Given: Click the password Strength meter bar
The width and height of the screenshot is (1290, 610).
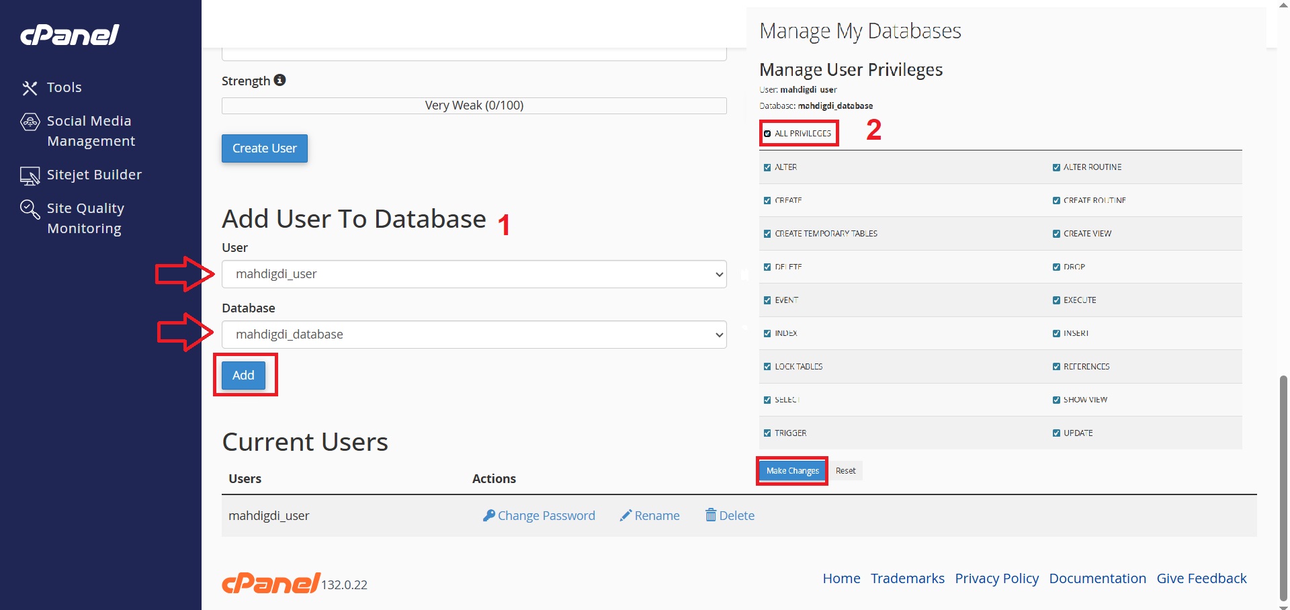Looking at the screenshot, I should coord(474,105).
